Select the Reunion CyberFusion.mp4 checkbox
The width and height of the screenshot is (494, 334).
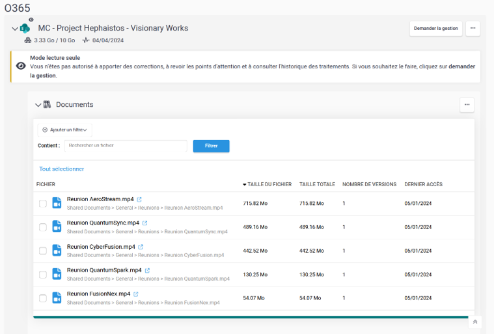43,251
